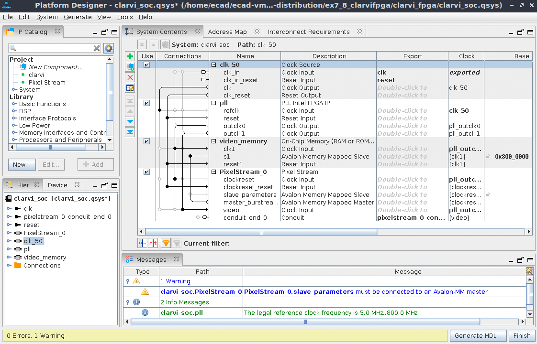Click the blue move-to-bottom arrow icon
Screen dimensions: 537x344
(130, 132)
